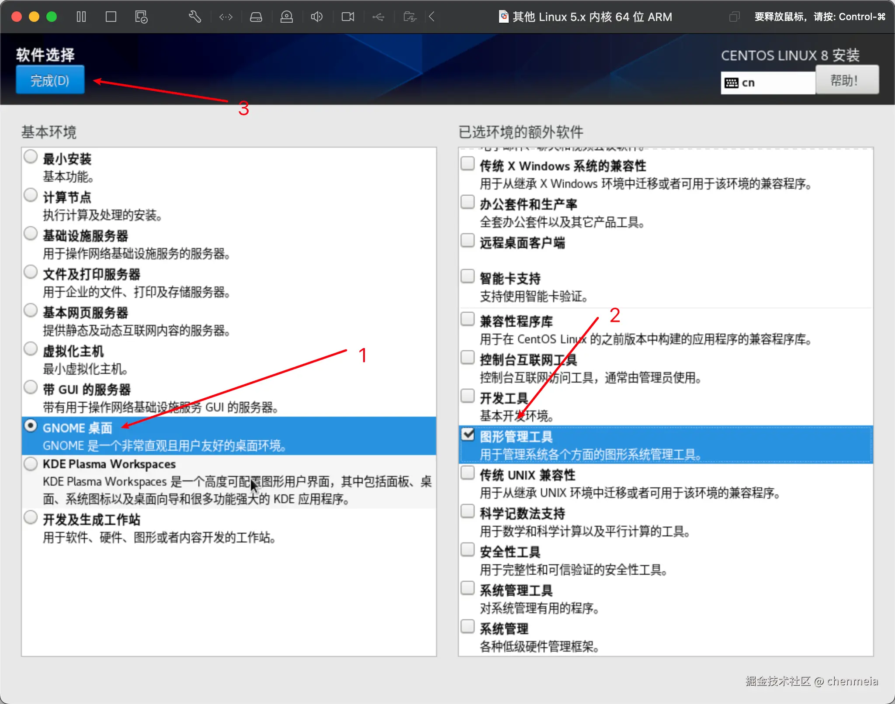Screen dimensions: 895x704
Task: Check 传统 X Windows 系统的兼容性
Action: 468,163
